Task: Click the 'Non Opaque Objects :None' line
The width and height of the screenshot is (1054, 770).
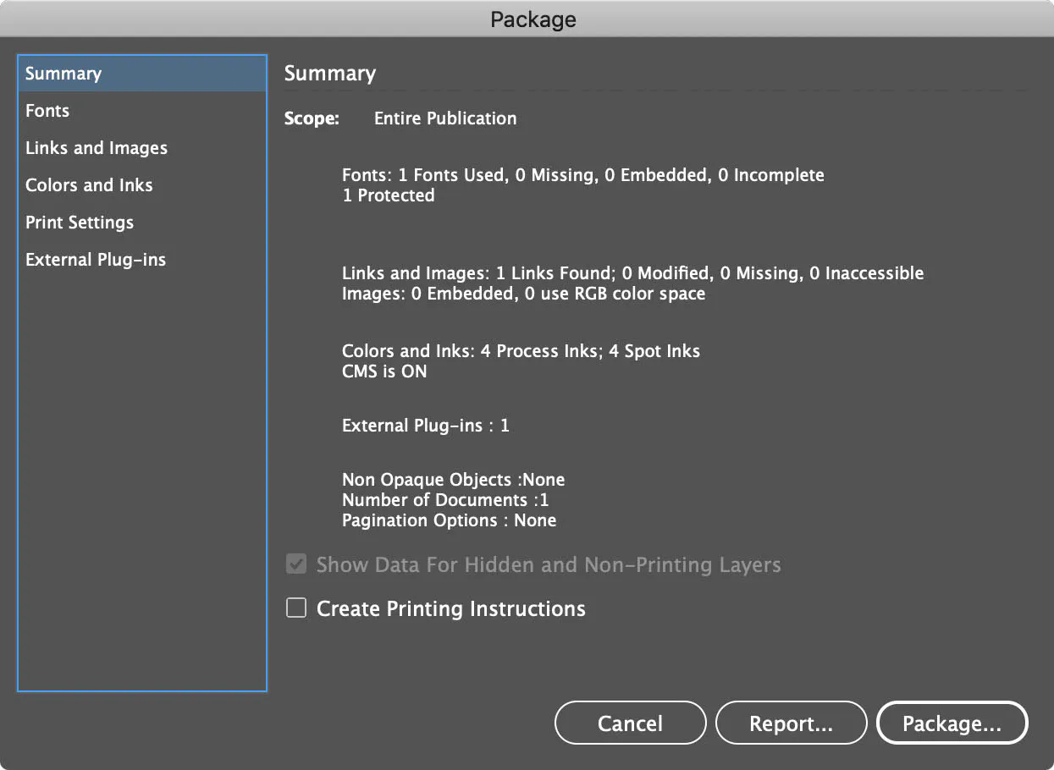Action: 453,480
